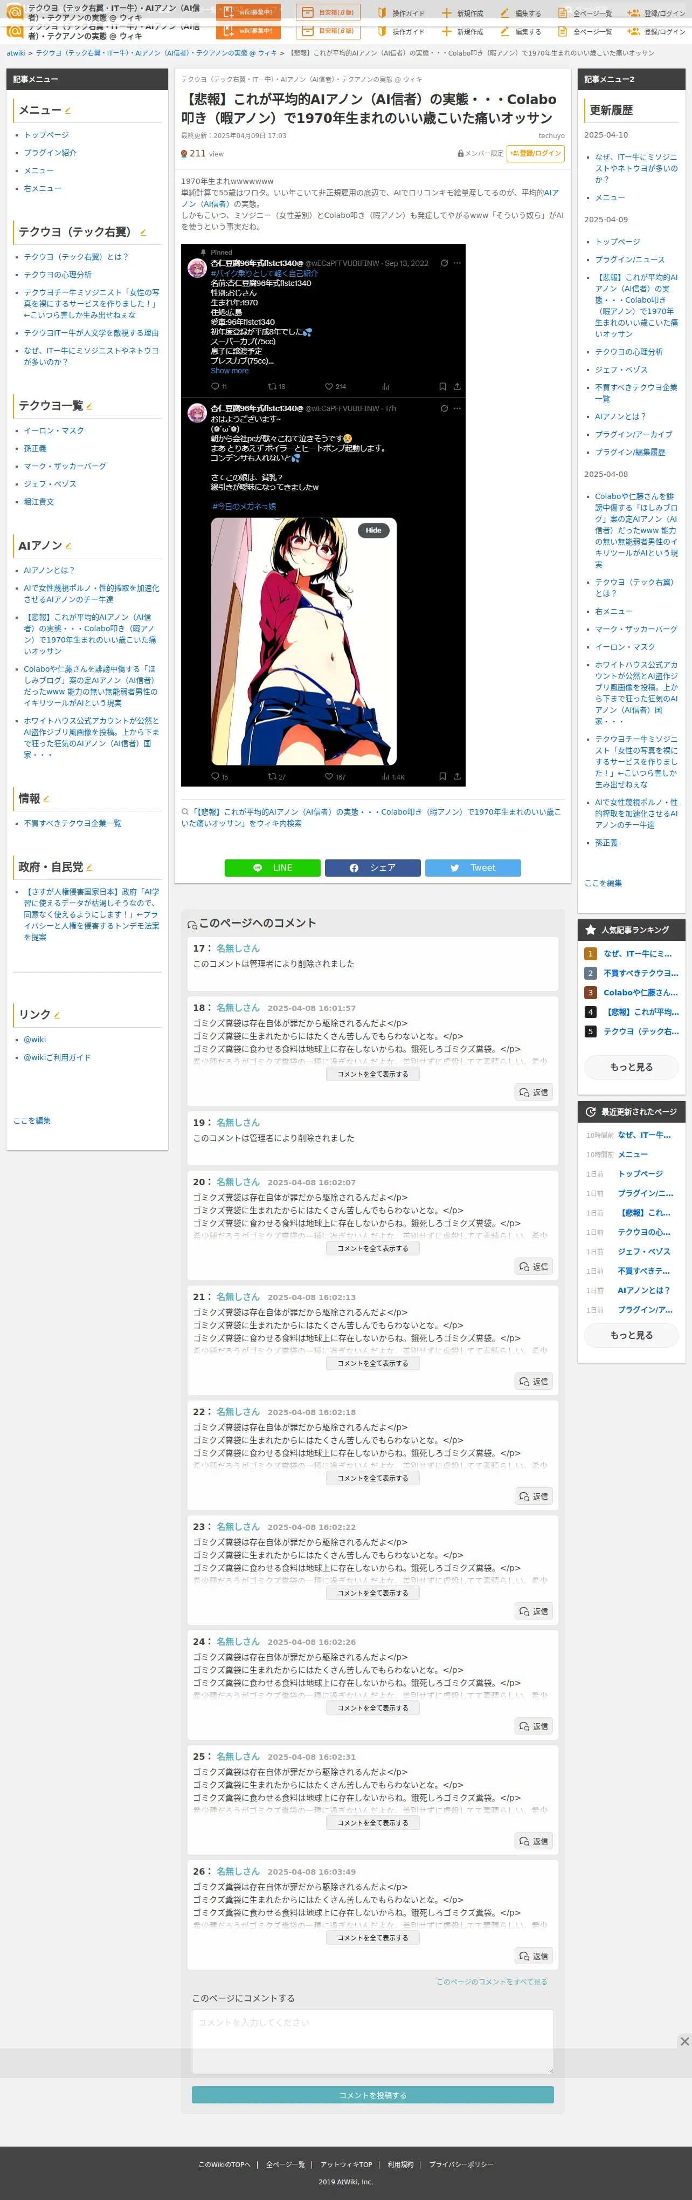This screenshot has width=692, height=2200.
Task: Click edit pencil beside AIアノン sidebar heading
Action: pyautogui.click(x=68, y=546)
